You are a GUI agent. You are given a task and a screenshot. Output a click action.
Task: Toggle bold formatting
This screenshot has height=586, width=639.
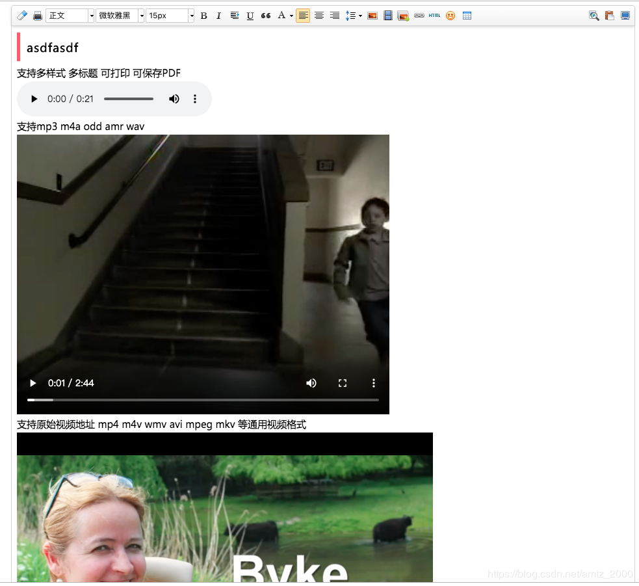pyautogui.click(x=203, y=16)
